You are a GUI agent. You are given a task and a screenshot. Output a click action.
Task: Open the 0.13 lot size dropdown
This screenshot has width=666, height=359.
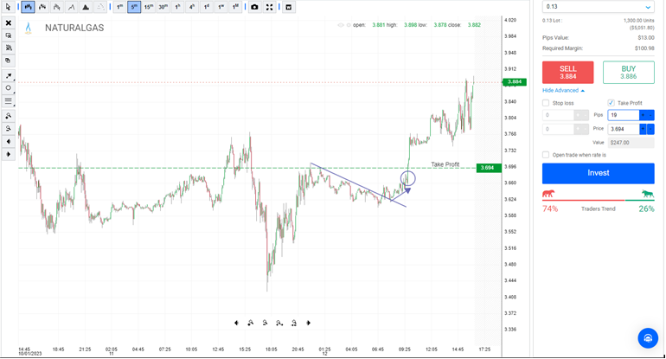click(x=598, y=7)
